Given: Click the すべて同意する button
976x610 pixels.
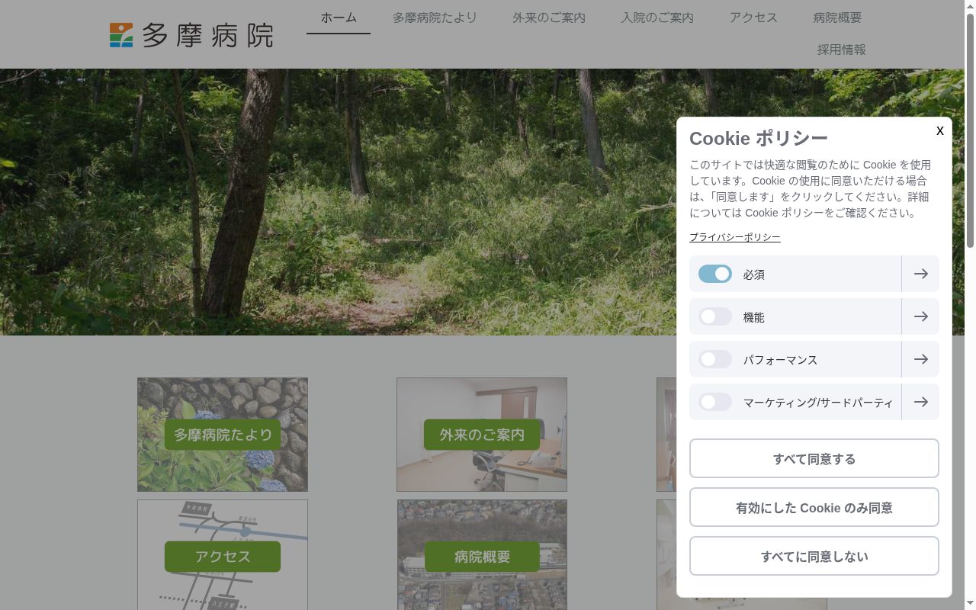Looking at the screenshot, I should point(814,458).
